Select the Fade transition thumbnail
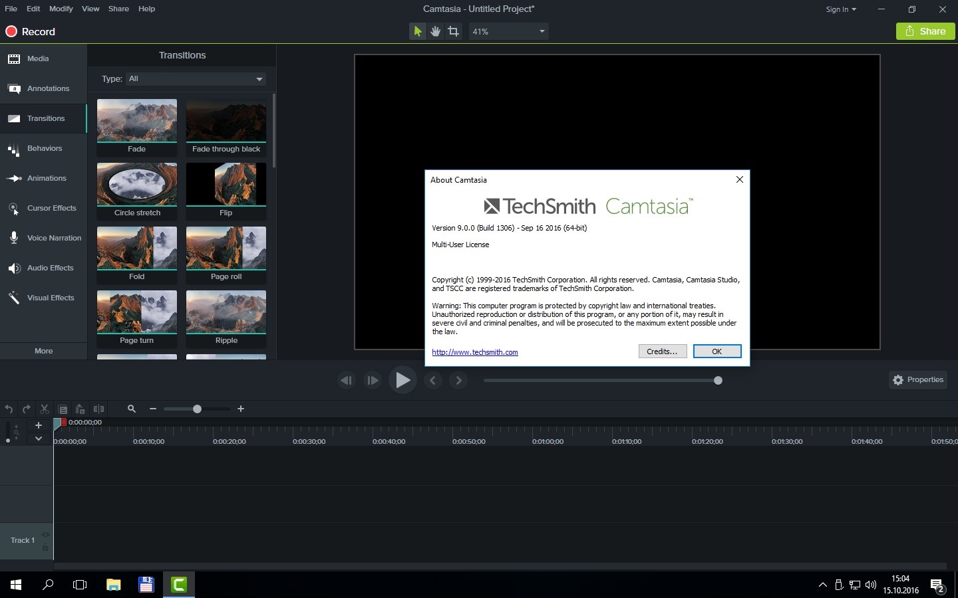958x598 pixels. (137, 127)
